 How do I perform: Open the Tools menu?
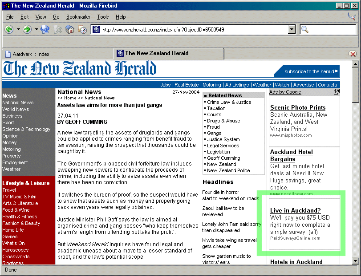click(x=103, y=17)
